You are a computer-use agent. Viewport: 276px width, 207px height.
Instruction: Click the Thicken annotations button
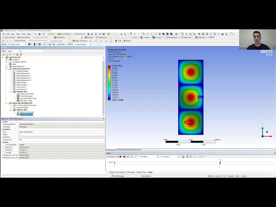coord(126,41)
